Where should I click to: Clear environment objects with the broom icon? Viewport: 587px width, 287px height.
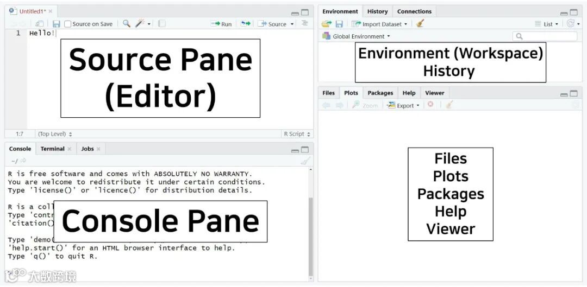pos(420,23)
